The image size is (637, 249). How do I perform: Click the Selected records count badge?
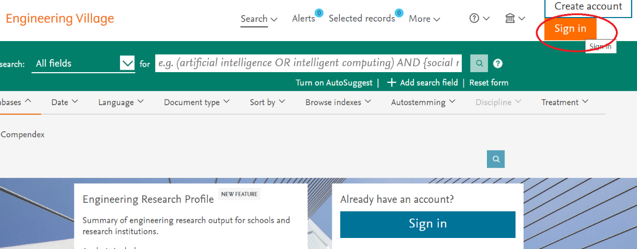tap(399, 13)
